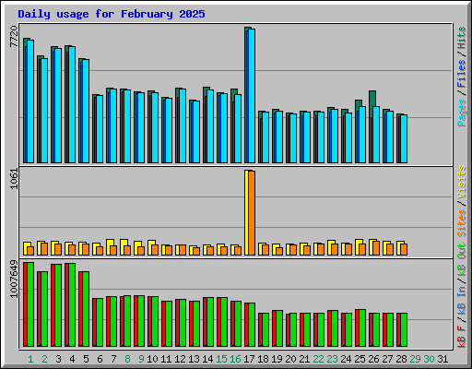Image resolution: width=472 pixels, height=369 pixels.
Task: Click day 30 on the x-axis
Action: (x=429, y=359)
